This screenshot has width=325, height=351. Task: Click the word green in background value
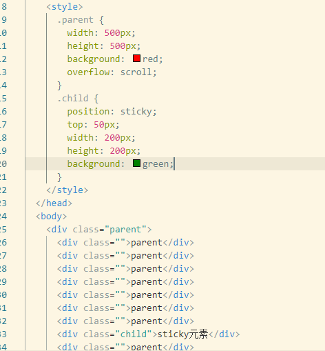pyautogui.click(x=156, y=164)
